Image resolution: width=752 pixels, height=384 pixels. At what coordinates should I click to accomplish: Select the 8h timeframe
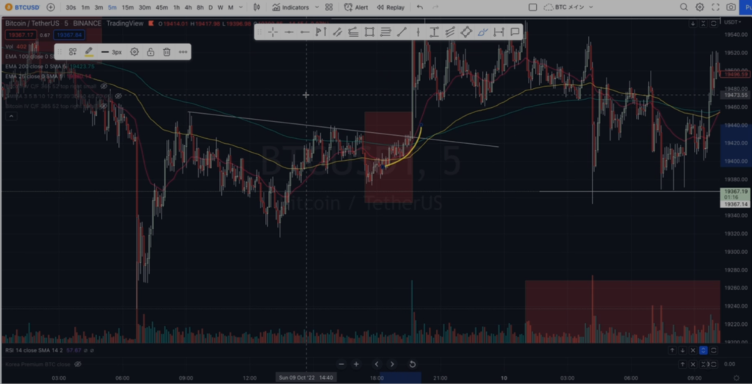pyautogui.click(x=200, y=7)
